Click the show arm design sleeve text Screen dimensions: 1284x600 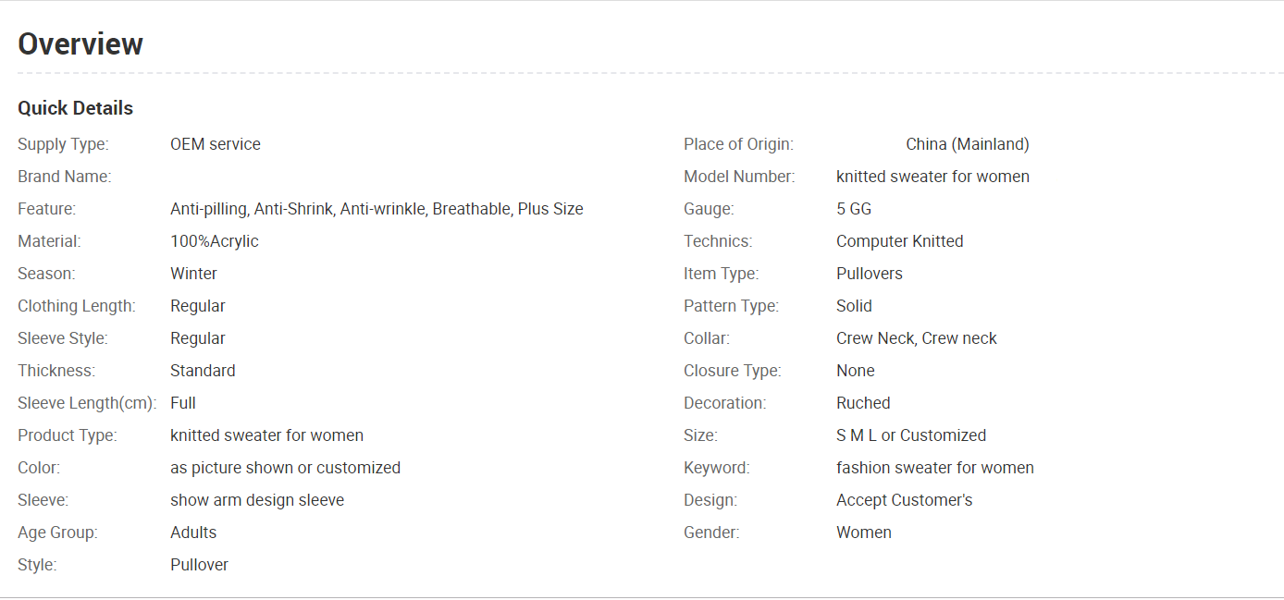click(x=257, y=500)
